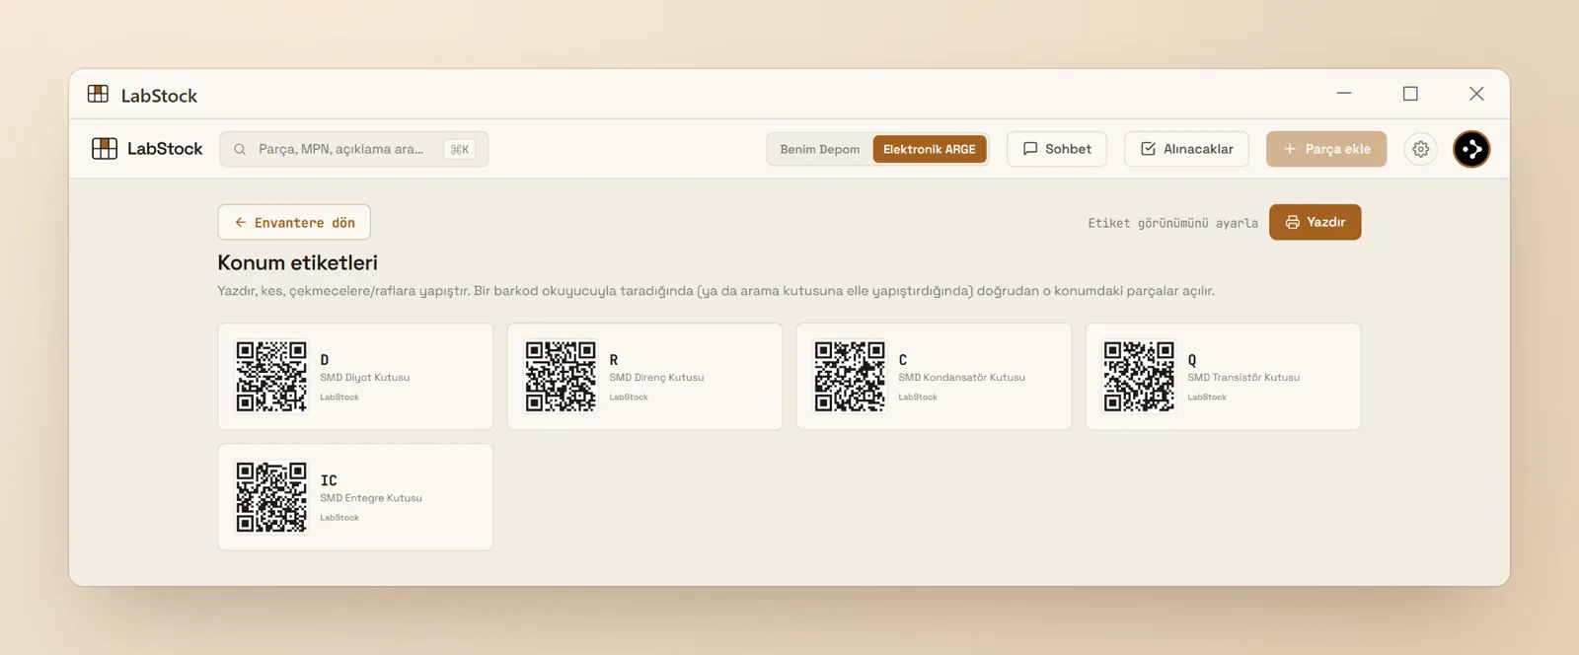Click the 'R' label code text
This screenshot has height=655, width=1579.
pyautogui.click(x=614, y=360)
